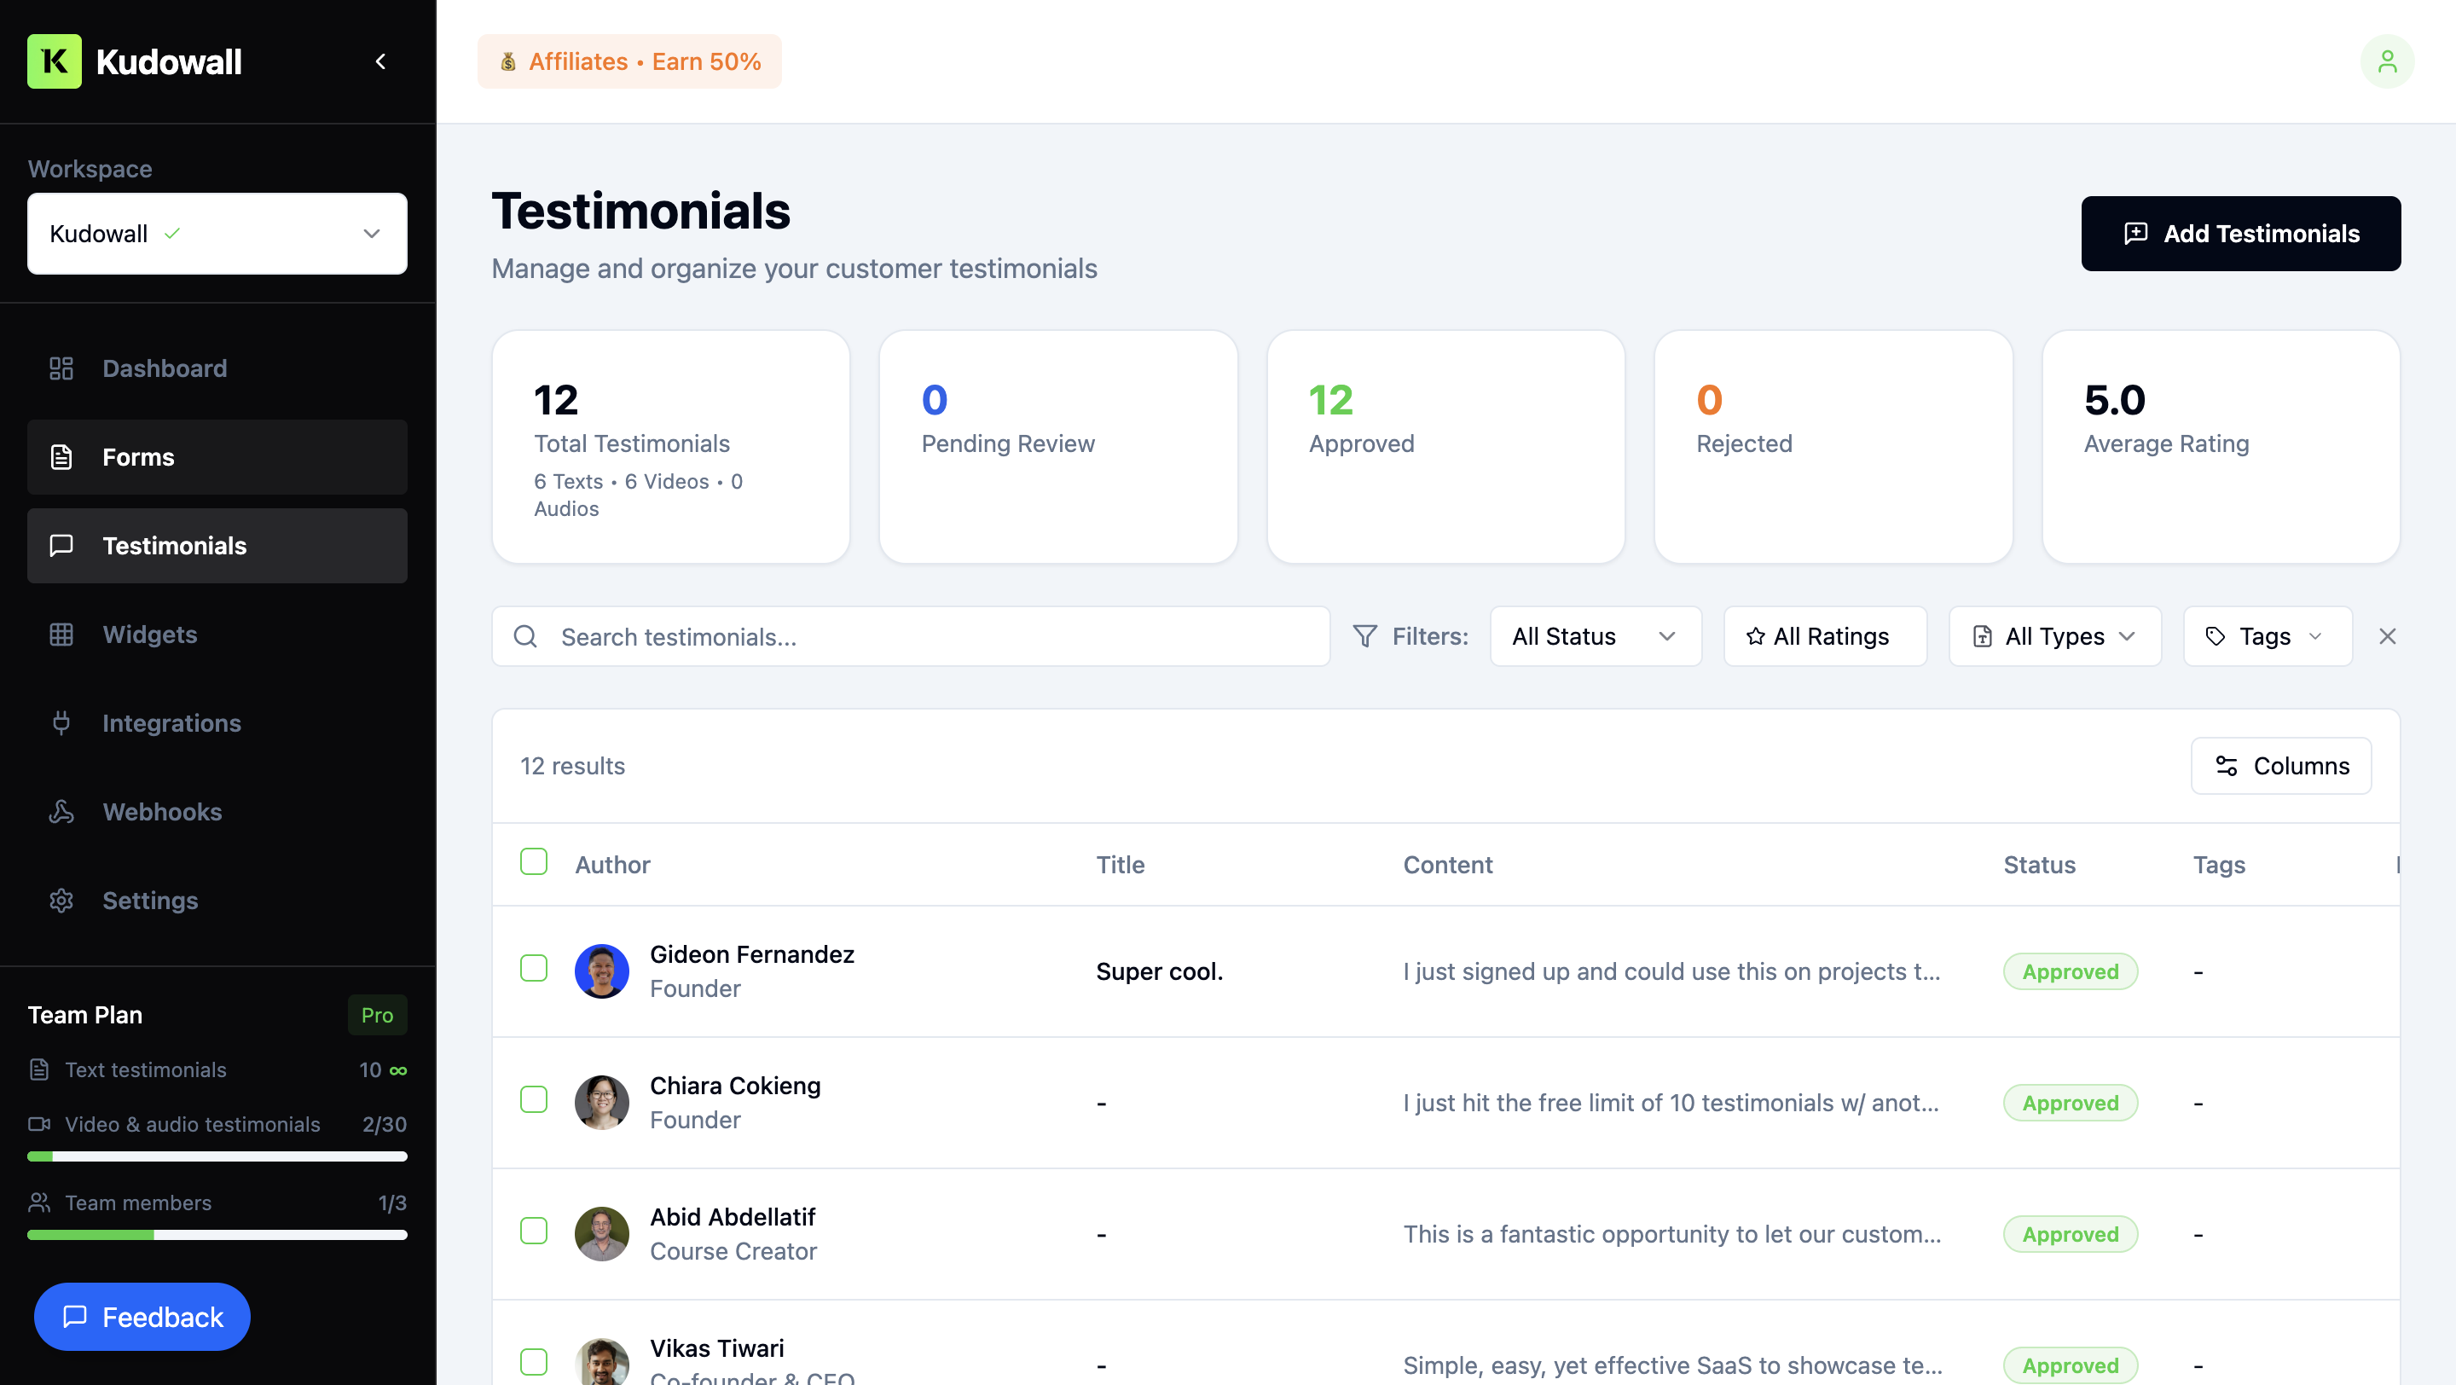Expand the All Status filter dropdown
Viewport: 2456px width, 1385px height.
pyautogui.click(x=1595, y=635)
